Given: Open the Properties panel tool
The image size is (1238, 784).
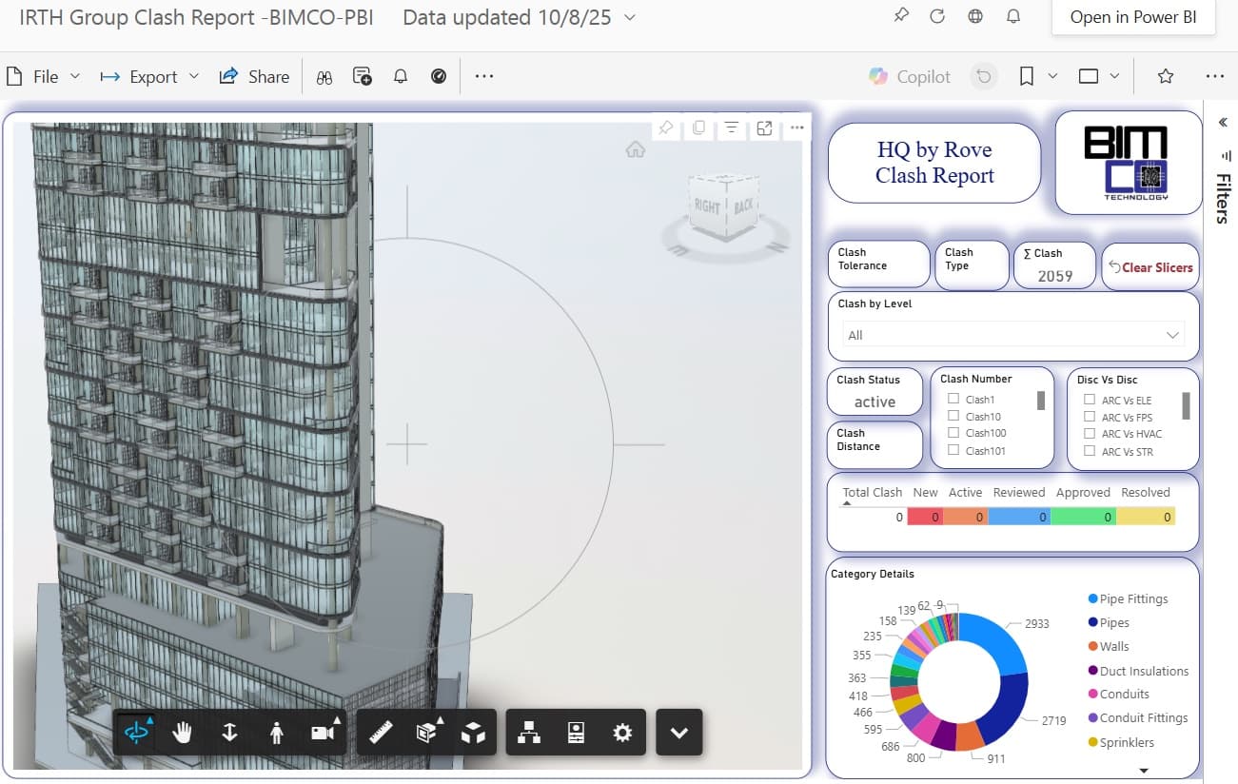Looking at the screenshot, I should coord(576,732).
